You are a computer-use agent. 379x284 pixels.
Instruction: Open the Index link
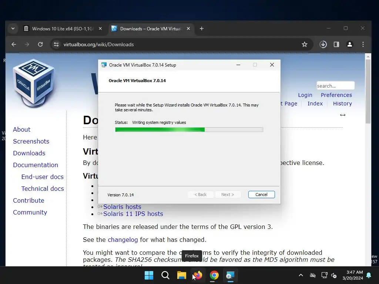[x=315, y=104]
